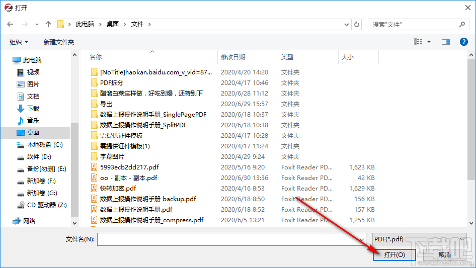The width and height of the screenshot is (476, 268).
Task: Go back with the back arrow
Action: (x=10, y=24)
